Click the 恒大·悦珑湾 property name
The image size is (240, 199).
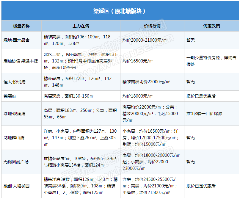click(14, 82)
